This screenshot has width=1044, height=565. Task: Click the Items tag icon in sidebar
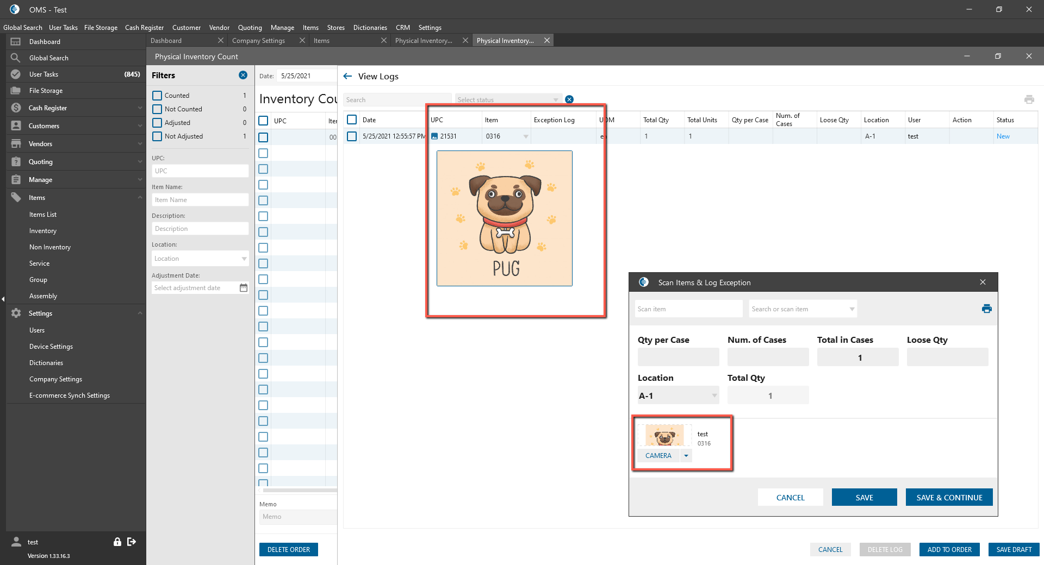(x=16, y=198)
